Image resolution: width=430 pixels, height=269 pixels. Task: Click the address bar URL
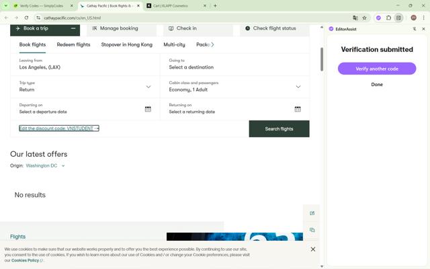[73, 18]
